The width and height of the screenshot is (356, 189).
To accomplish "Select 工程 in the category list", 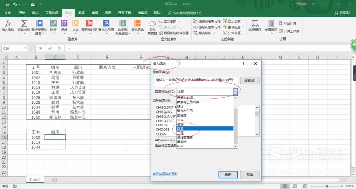I will click(x=205, y=133).
